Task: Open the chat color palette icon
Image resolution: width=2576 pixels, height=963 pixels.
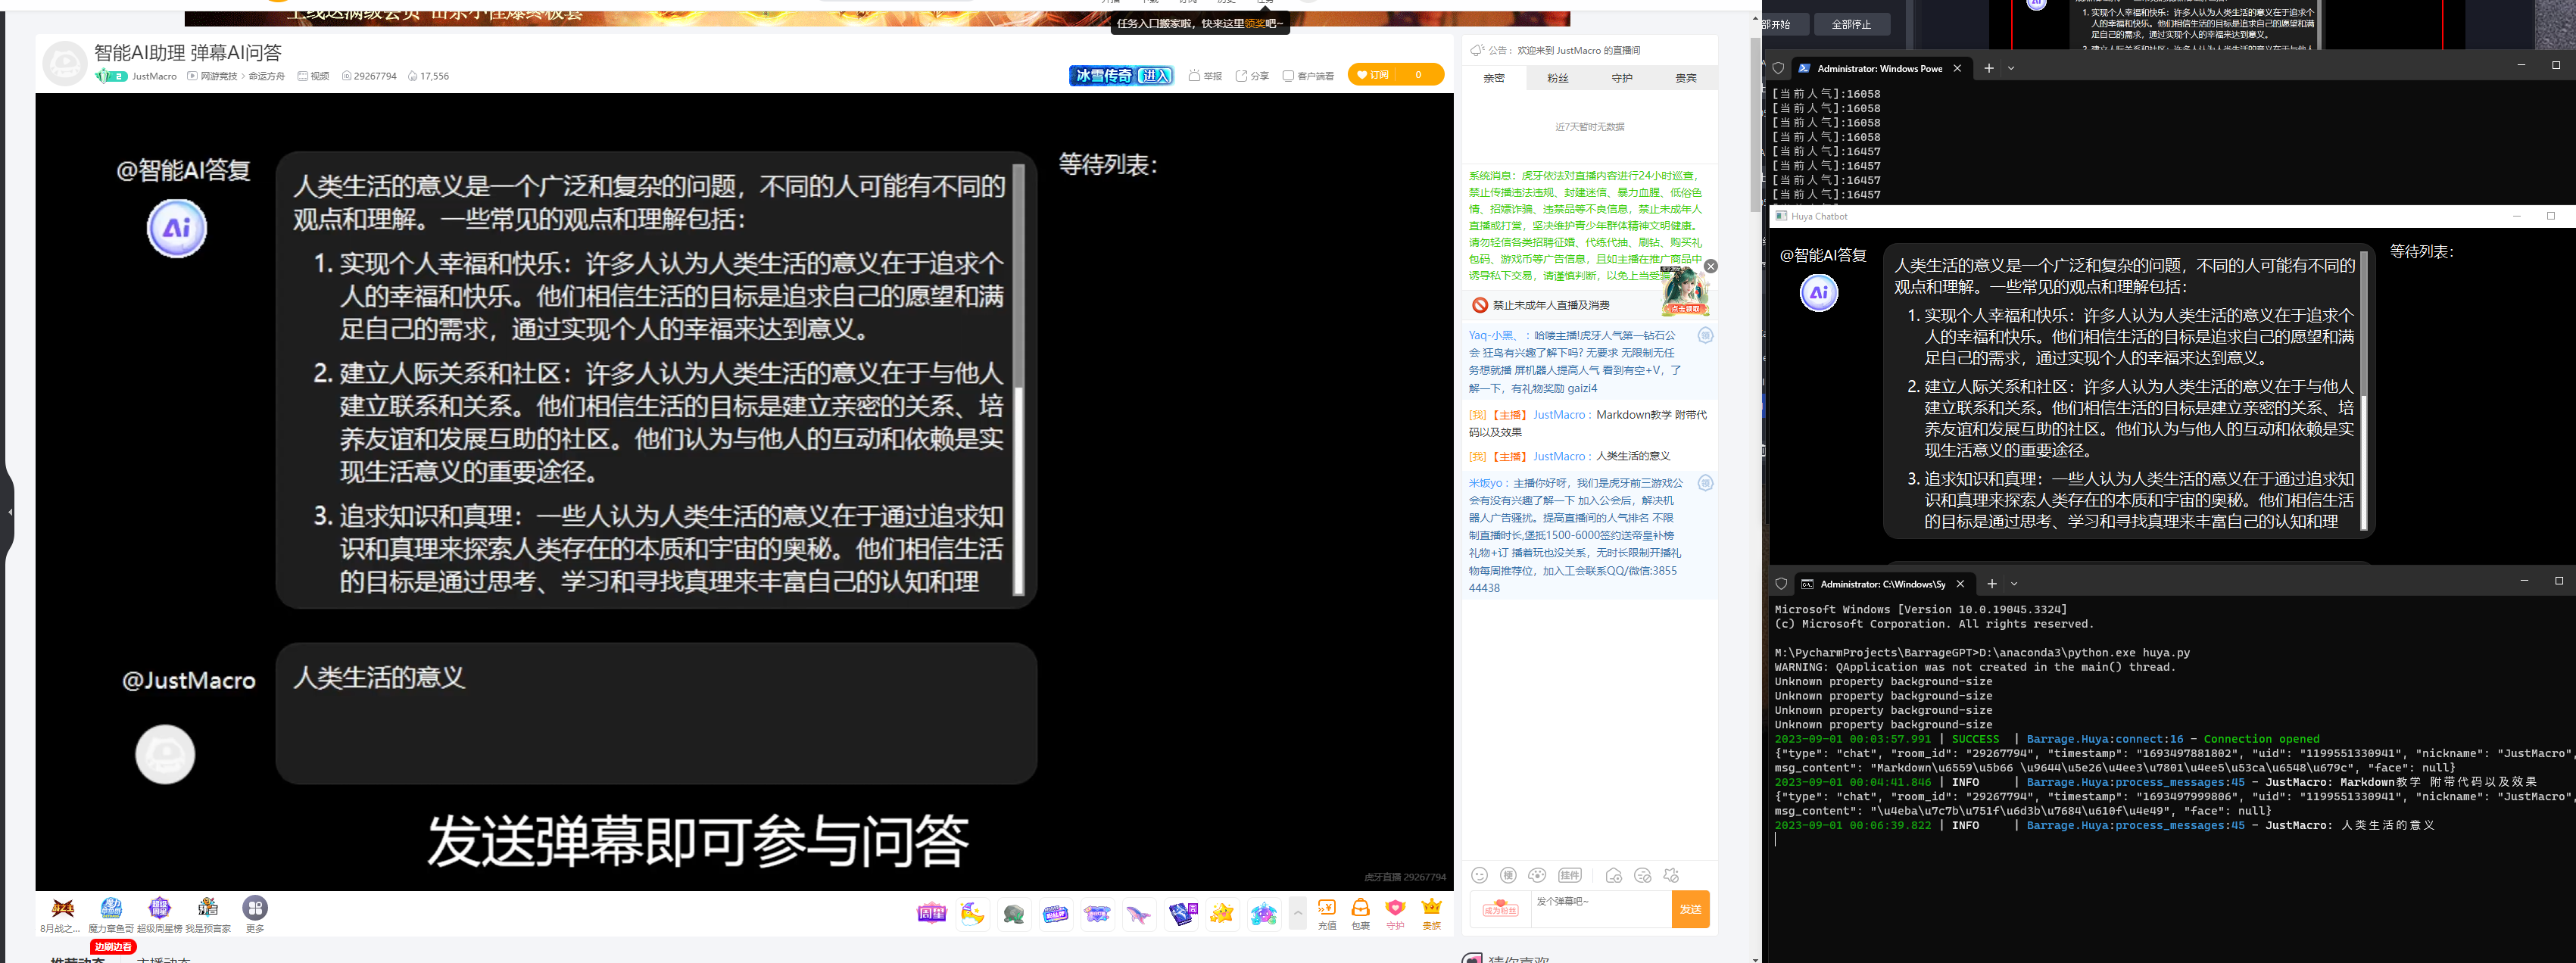Action: tap(1537, 875)
